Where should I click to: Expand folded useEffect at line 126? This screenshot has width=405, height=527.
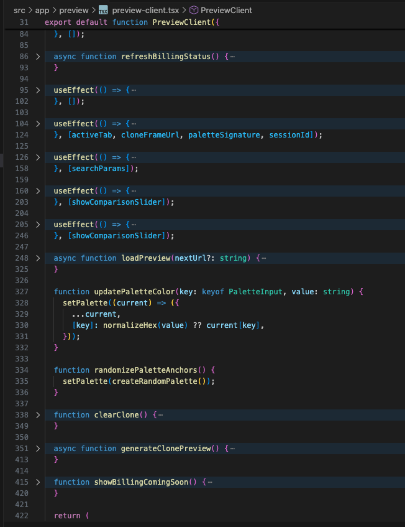38,157
